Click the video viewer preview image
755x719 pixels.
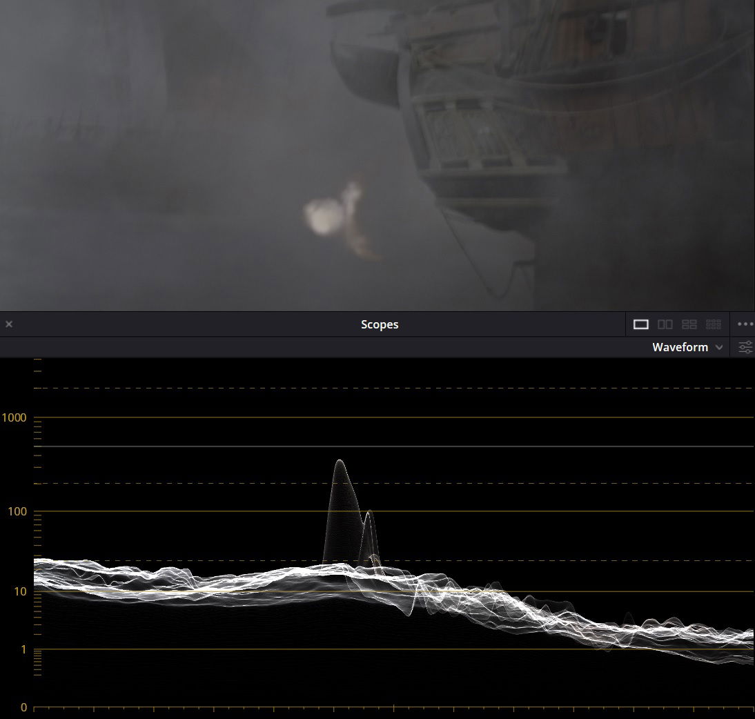[x=377, y=155]
